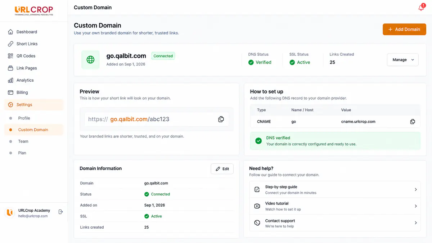Click the Contact support headset icon

click(x=257, y=223)
